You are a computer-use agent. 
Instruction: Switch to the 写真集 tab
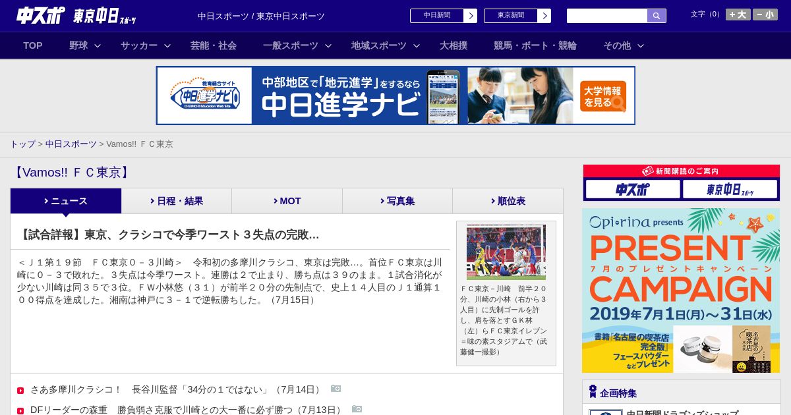click(397, 201)
